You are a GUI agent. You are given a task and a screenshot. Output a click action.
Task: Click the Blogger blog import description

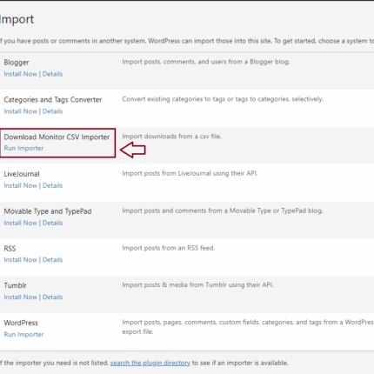coord(206,62)
